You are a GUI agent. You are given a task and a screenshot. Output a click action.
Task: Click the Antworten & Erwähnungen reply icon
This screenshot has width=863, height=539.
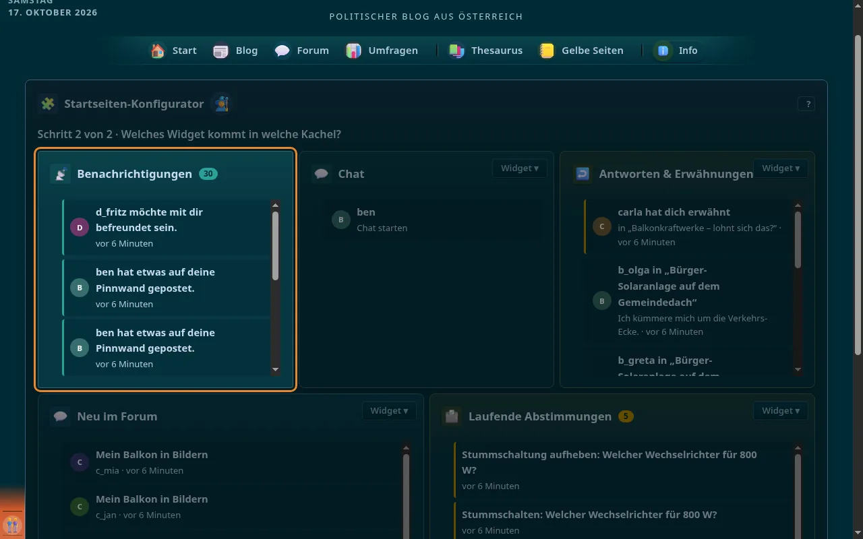(x=583, y=174)
